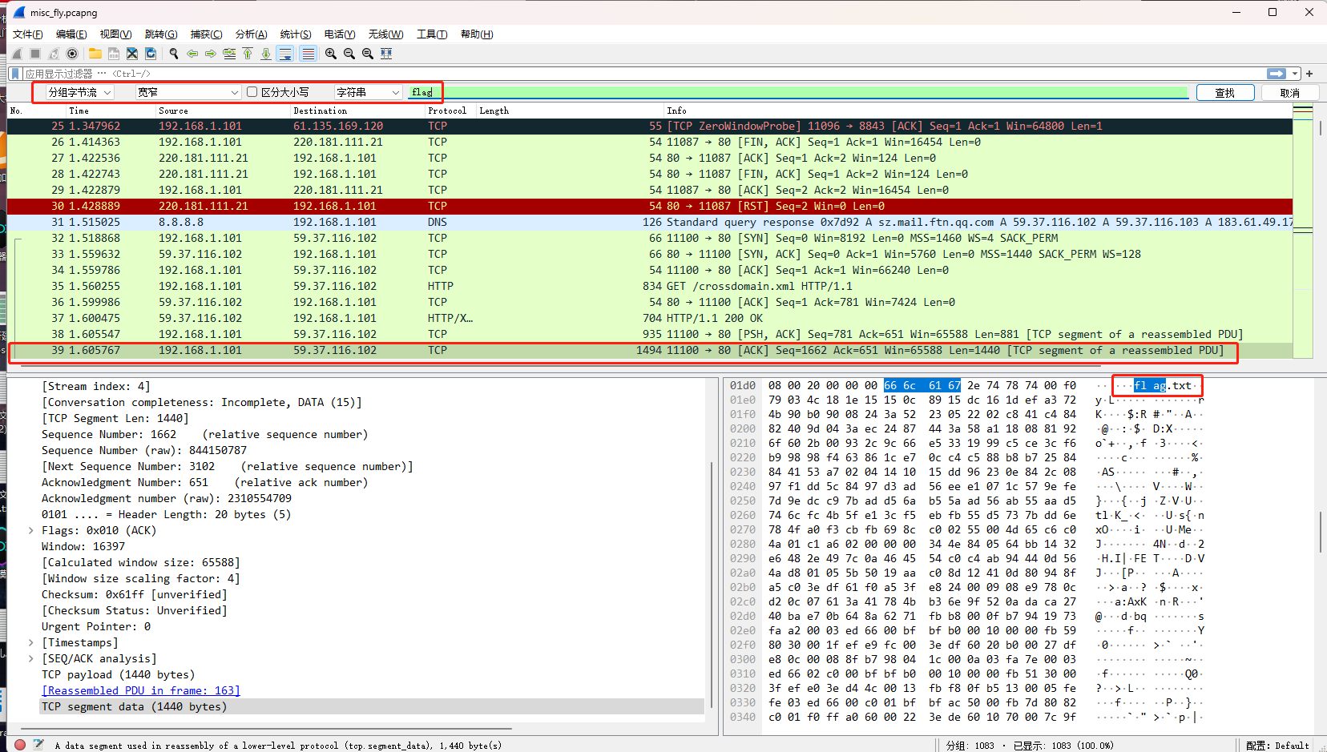Toggle packet colorization rules icon
Screen dimensions: 1327x752
click(308, 54)
